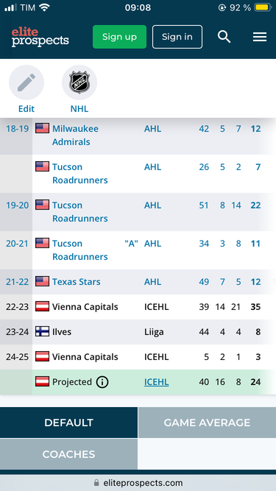Open the 19-20 season link
Image resolution: width=276 pixels, height=491 pixels.
tap(17, 205)
